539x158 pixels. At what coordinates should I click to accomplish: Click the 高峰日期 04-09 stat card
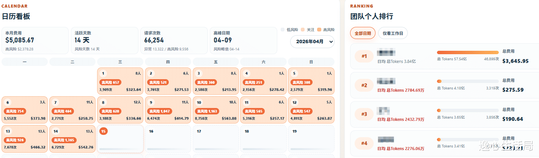(243, 40)
